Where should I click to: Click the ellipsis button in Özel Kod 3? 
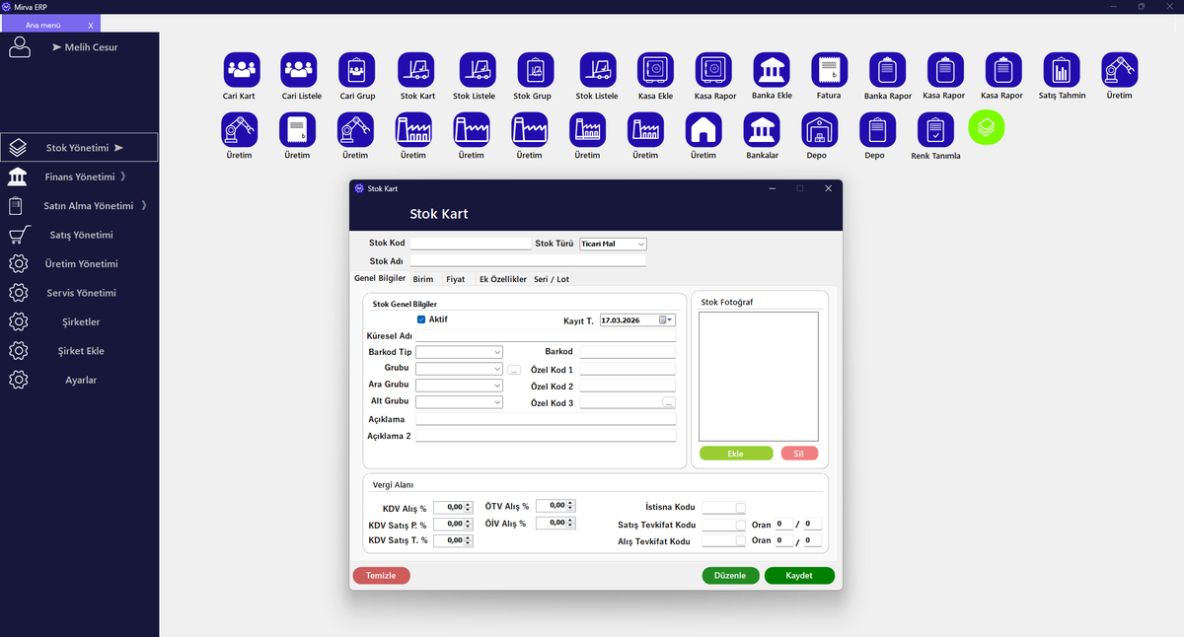click(x=669, y=402)
